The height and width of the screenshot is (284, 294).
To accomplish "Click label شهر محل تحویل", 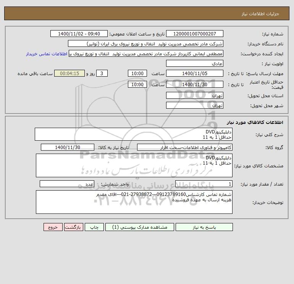I will click(267, 106).
